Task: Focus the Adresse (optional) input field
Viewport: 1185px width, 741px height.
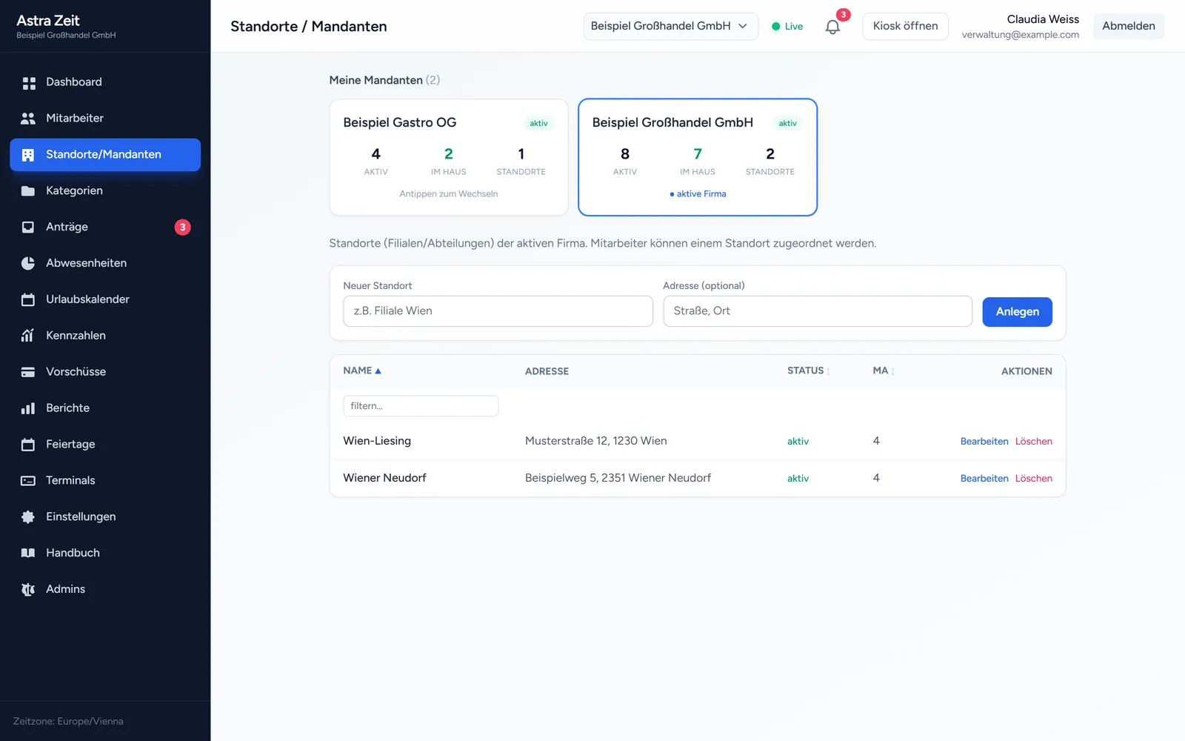Action: tap(817, 311)
